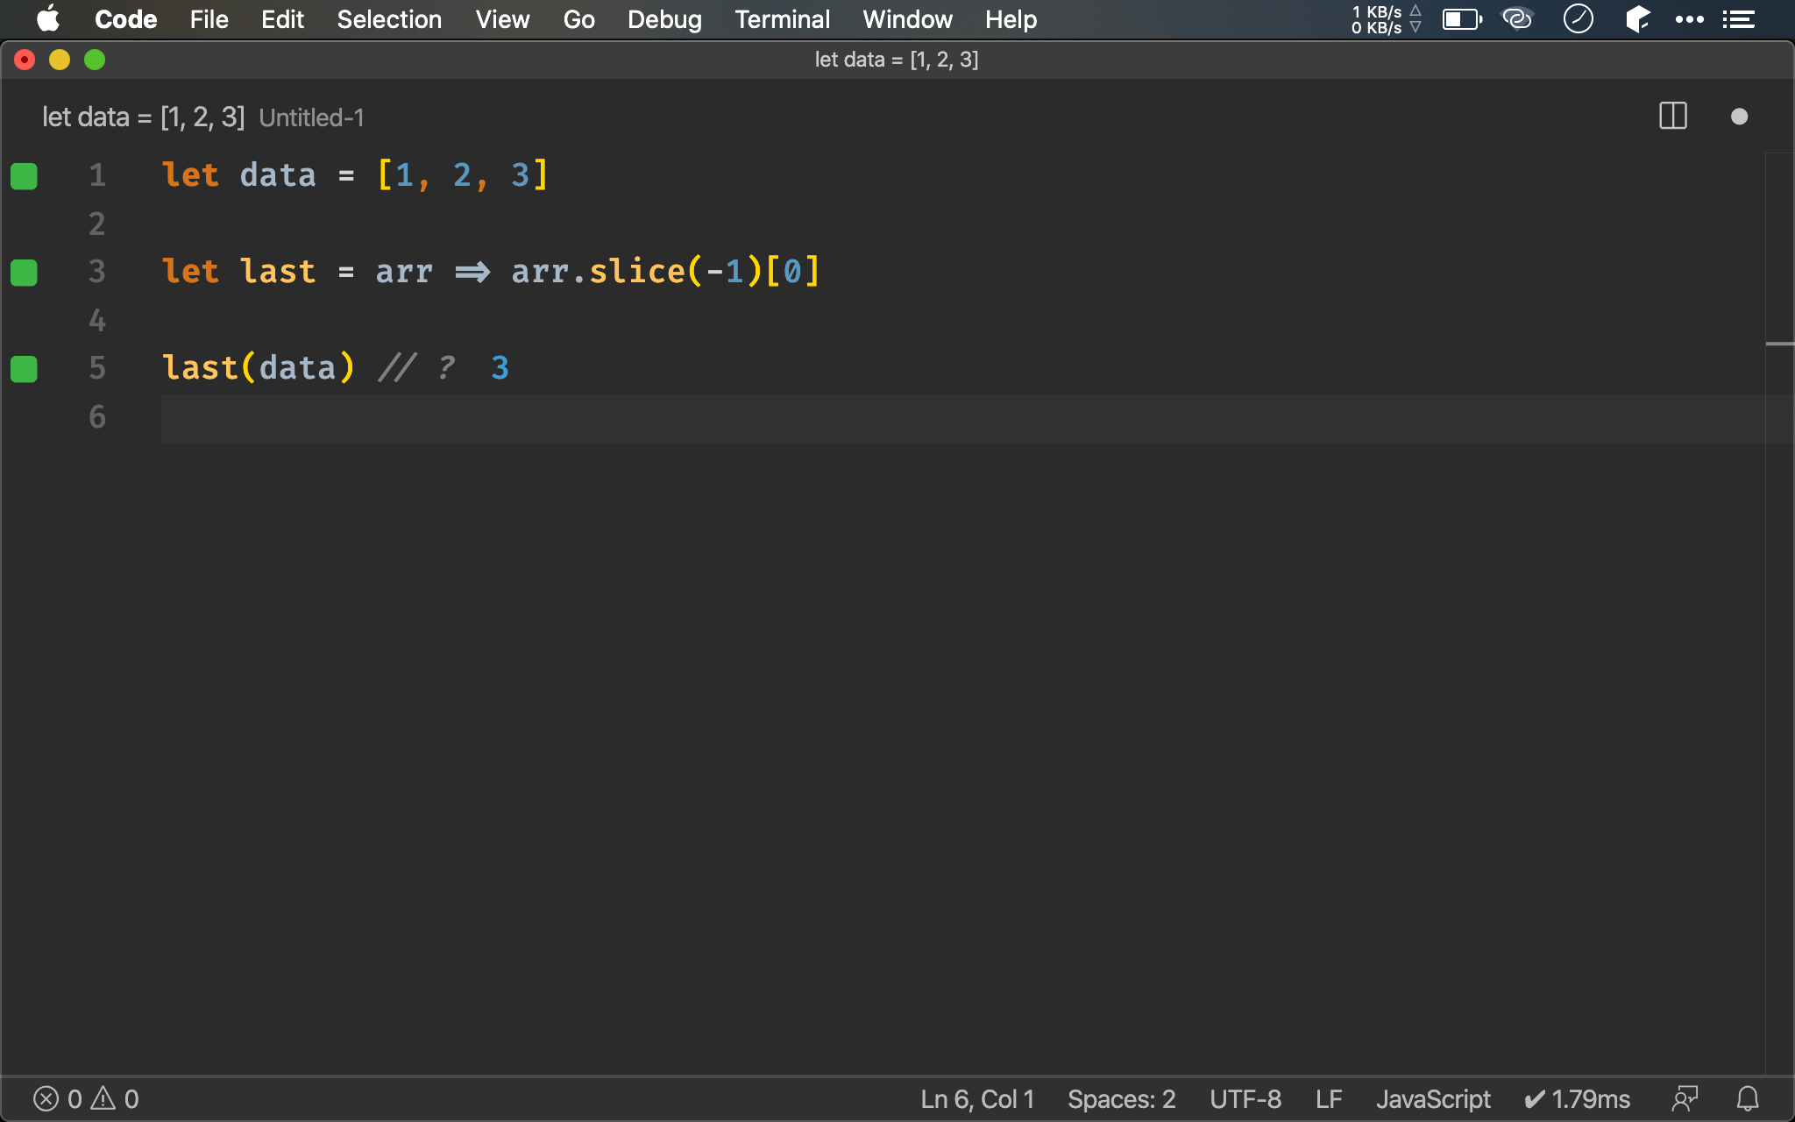This screenshot has height=1122, width=1795.
Task: Open the Code application menu
Action: point(125,19)
